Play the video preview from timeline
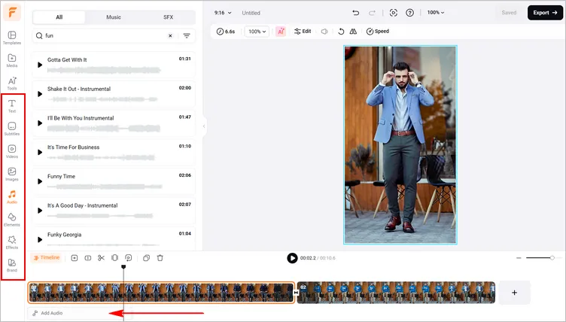566x322 pixels. click(292, 258)
